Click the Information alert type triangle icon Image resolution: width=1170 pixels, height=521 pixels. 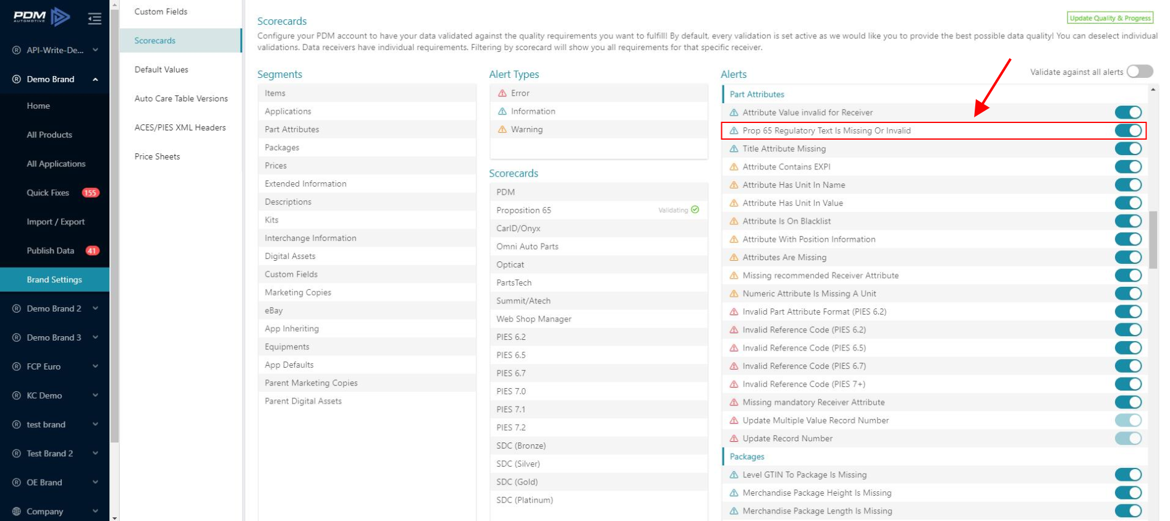[x=502, y=111]
